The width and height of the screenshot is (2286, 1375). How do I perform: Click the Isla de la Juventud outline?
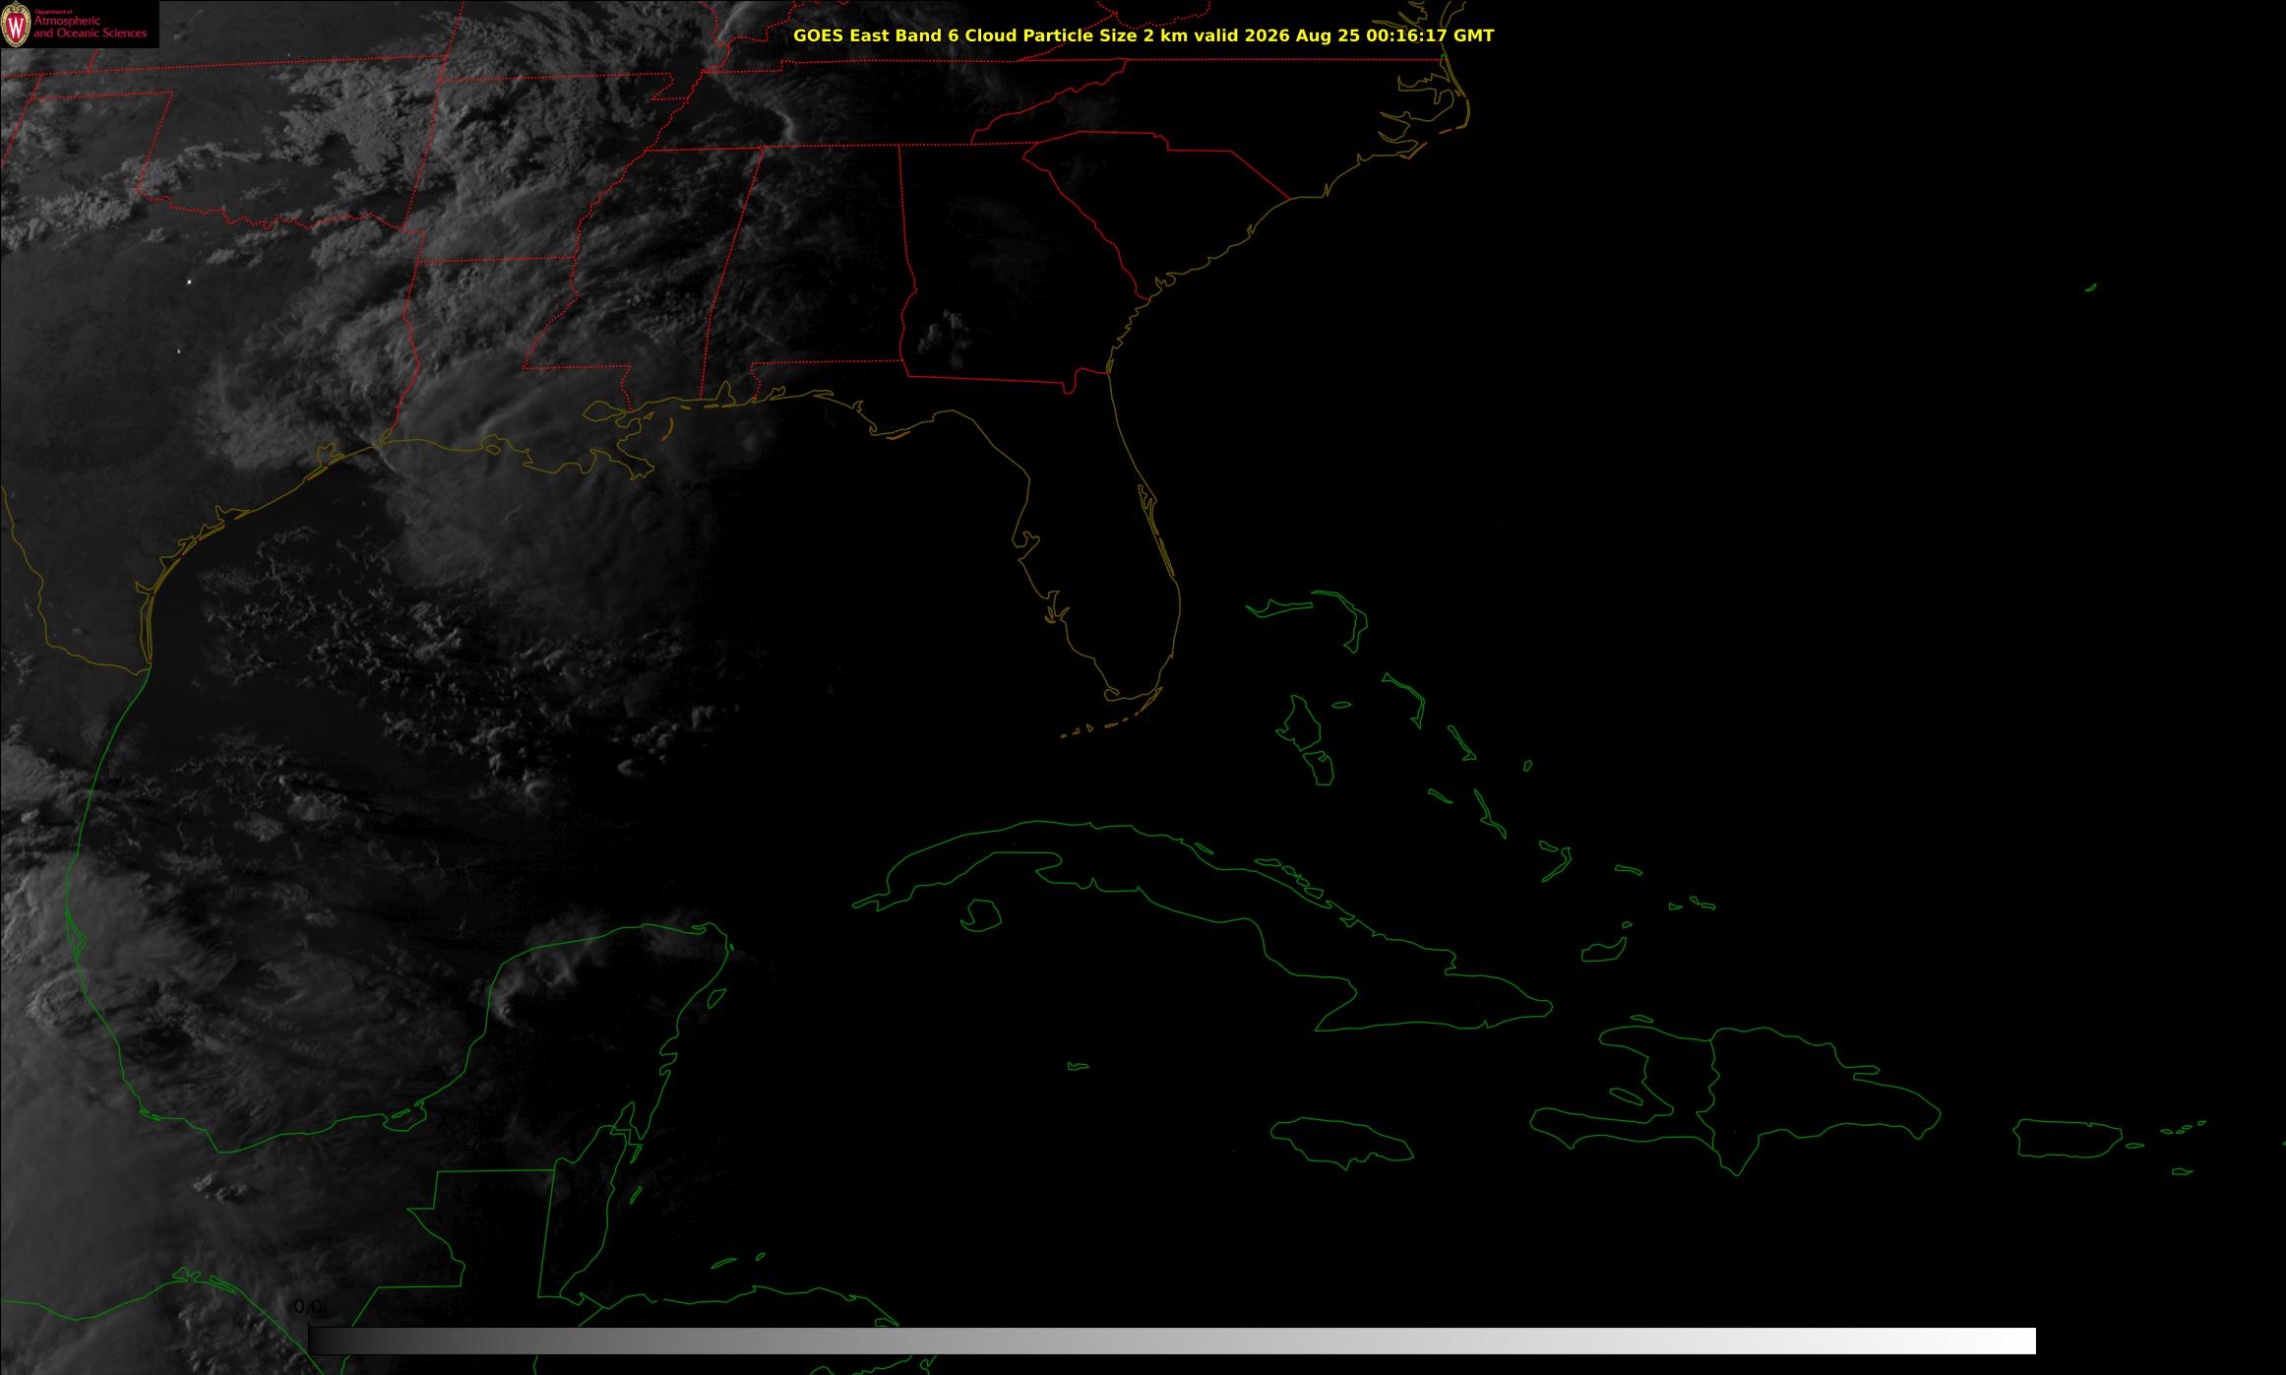pyautogui.click(x=981, y=915)
